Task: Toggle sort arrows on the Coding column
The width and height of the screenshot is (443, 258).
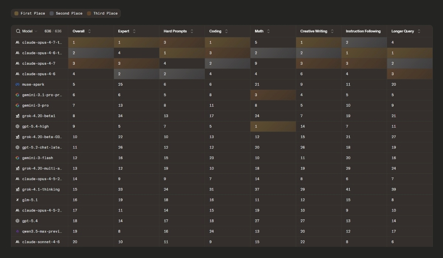Action: coord(226,31)
